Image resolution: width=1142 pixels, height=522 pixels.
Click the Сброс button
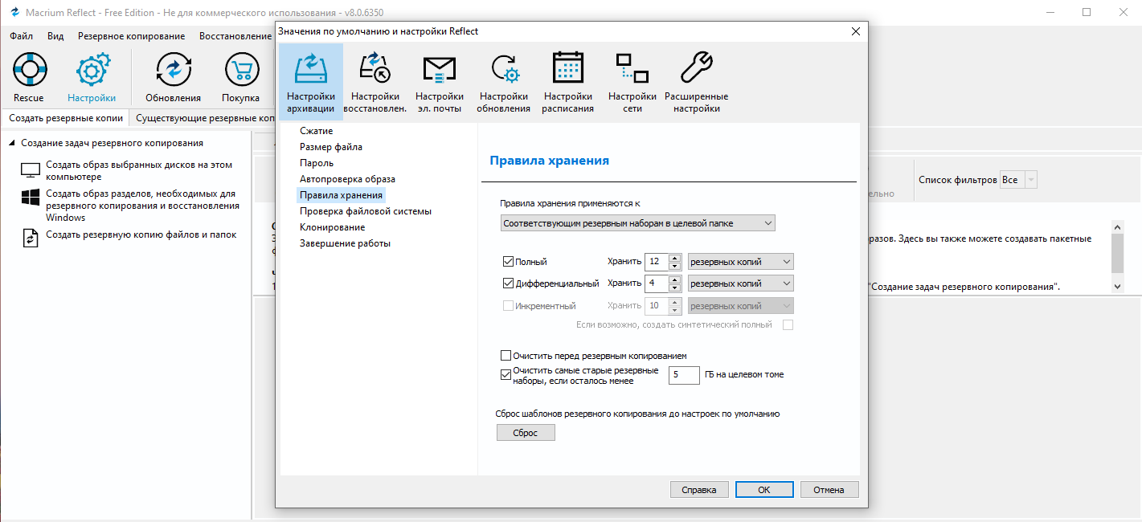pos(526,433)
